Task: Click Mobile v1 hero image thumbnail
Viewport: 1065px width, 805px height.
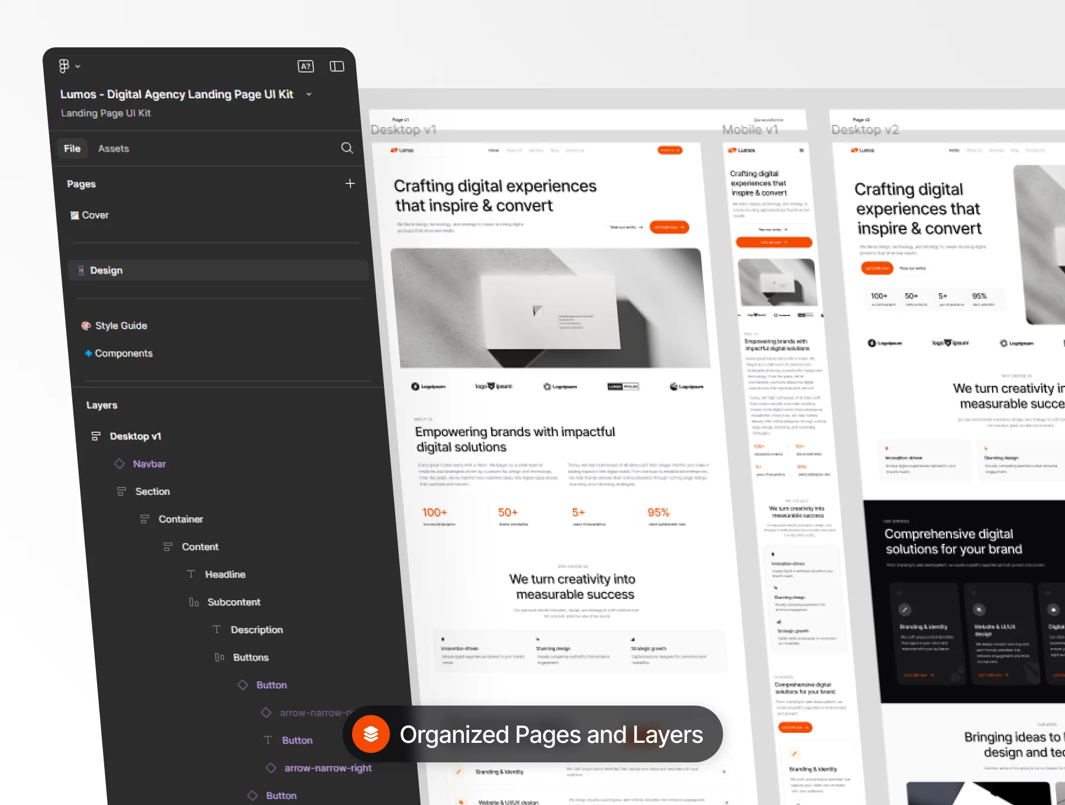Action: (x=777, y=282)
